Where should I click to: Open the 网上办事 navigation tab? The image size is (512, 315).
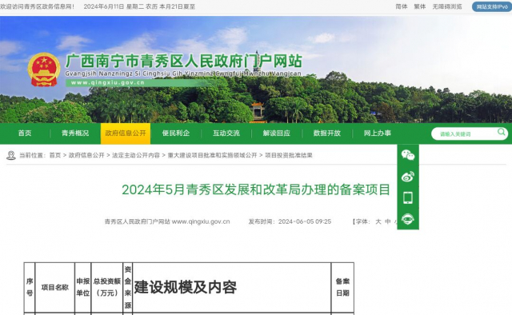378,134
